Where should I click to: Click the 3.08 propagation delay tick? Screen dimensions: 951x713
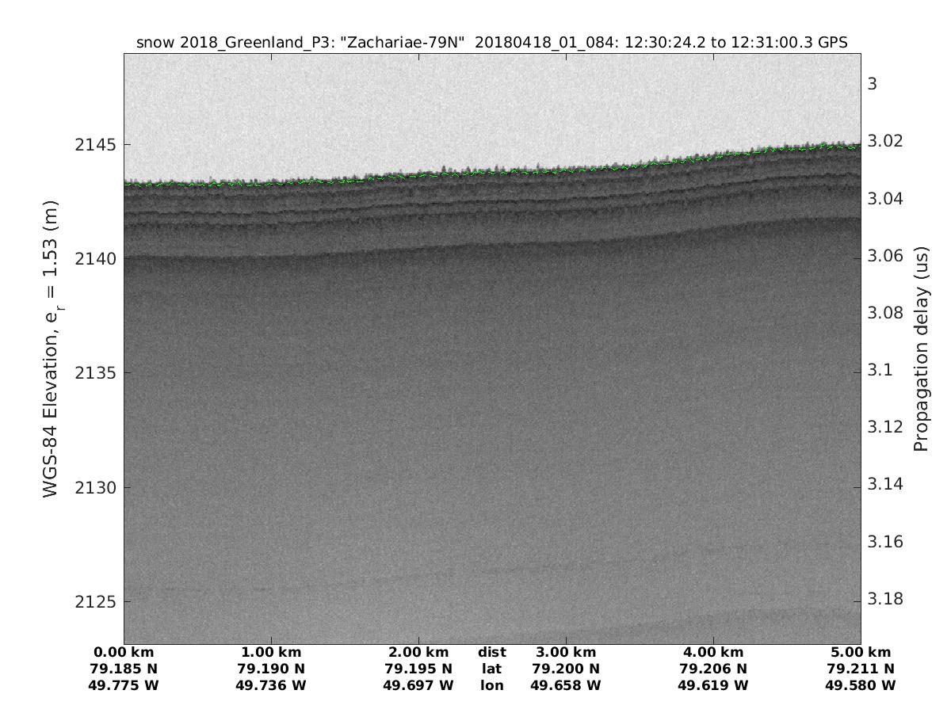[x=884, y=313]
